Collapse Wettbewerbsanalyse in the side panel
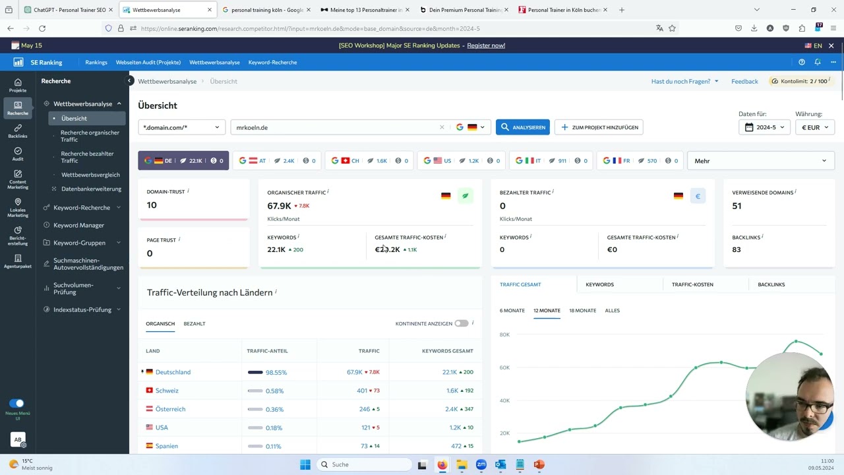The width and height of the screenshot is (844, 475). click(x=119, y=104)
